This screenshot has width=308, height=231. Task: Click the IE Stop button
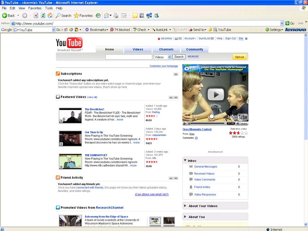coord(36,15)
